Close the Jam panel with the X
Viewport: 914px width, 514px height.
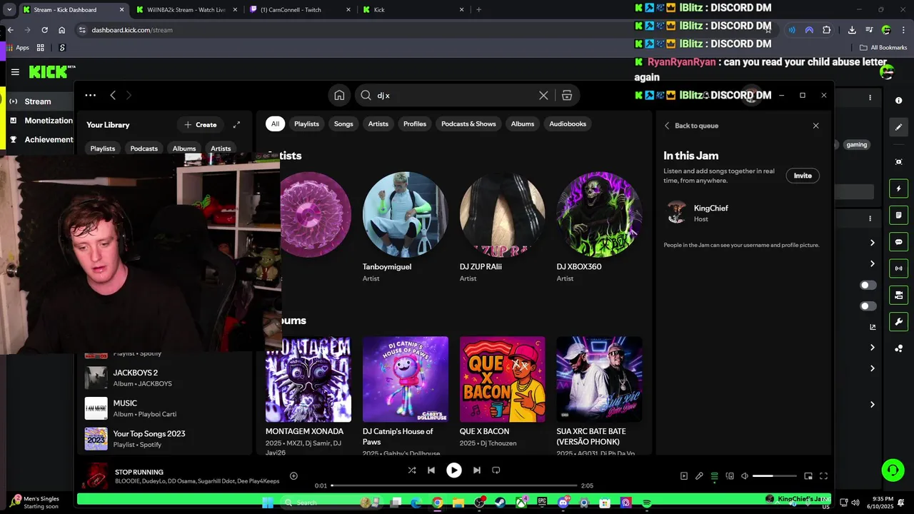pos(815,126)
